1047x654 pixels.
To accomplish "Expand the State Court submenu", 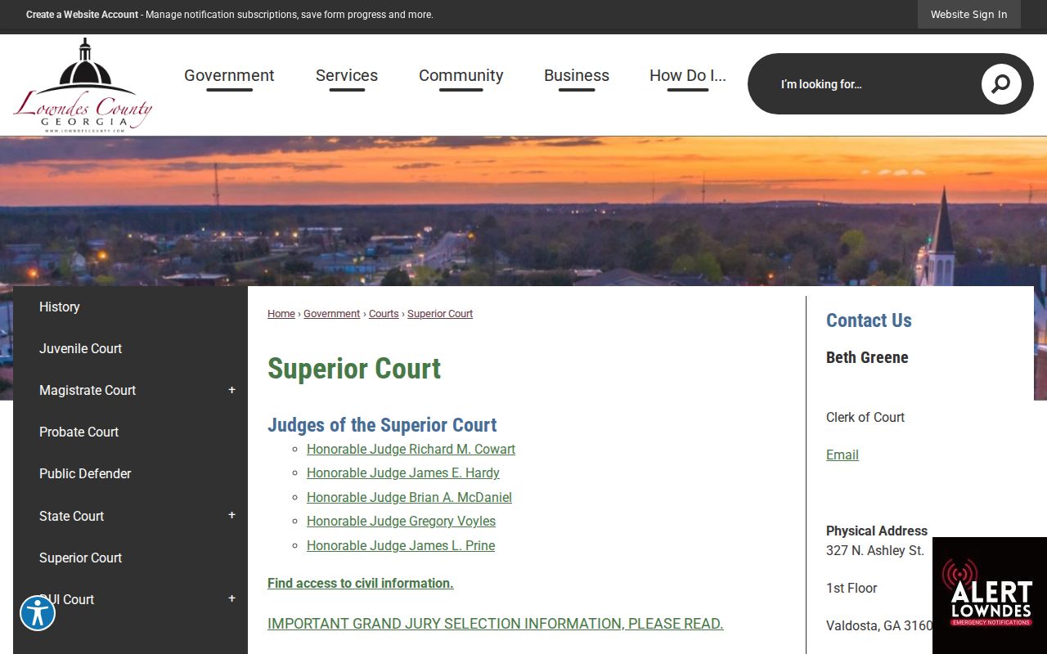I will point(231,516).
